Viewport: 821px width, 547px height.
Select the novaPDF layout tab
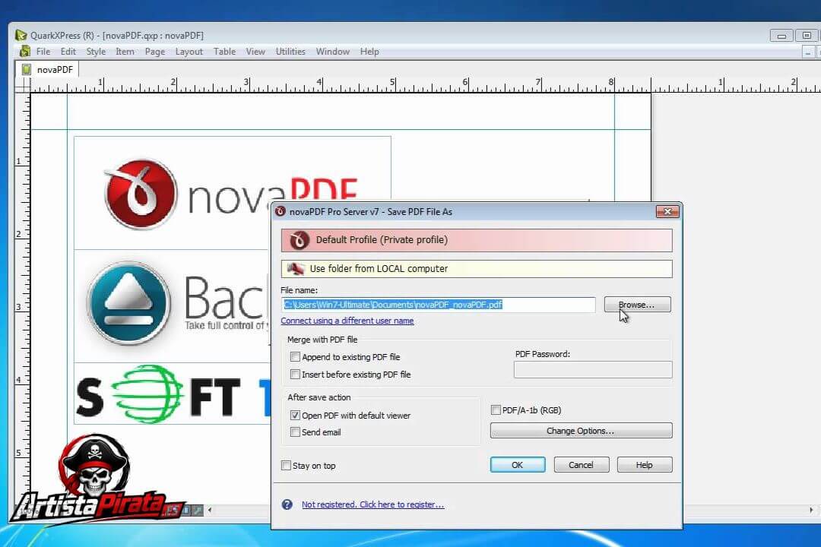pyautogui.click(x=48, y=69)
